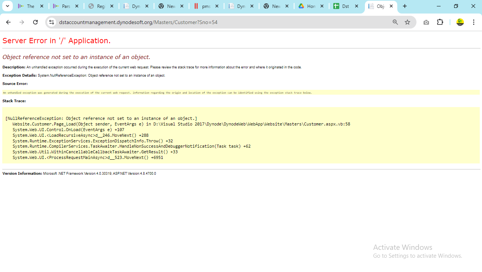Reload the error page
Viewport: 482px width, 272px height.
(35, 22)
